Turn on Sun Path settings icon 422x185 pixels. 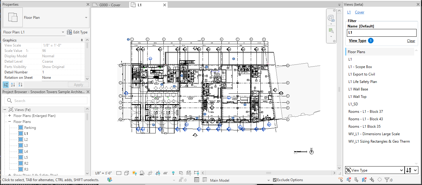coord(134,173)
